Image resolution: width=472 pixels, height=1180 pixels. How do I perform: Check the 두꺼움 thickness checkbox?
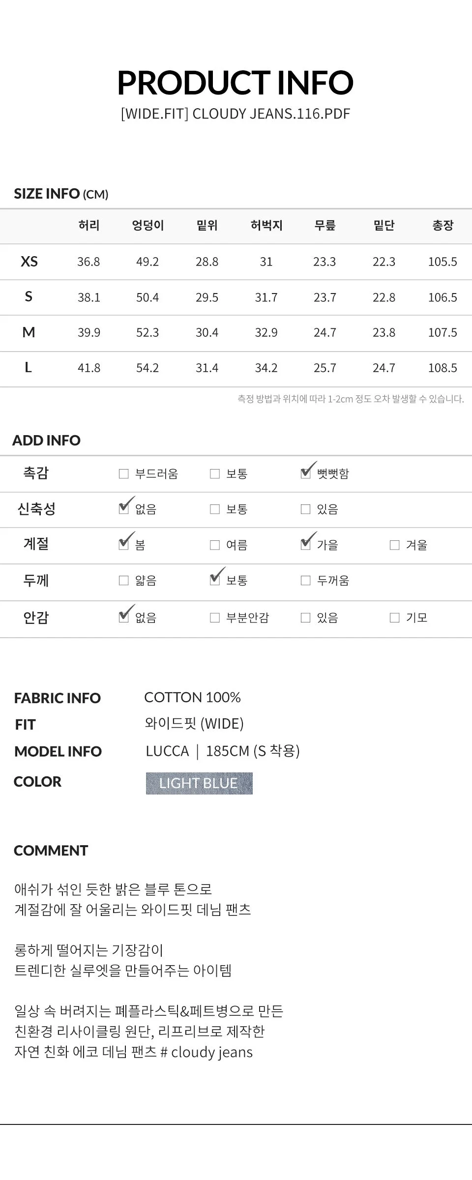point(306,581)
